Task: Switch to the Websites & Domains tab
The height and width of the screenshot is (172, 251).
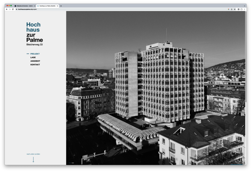Action: click(25, 6)
